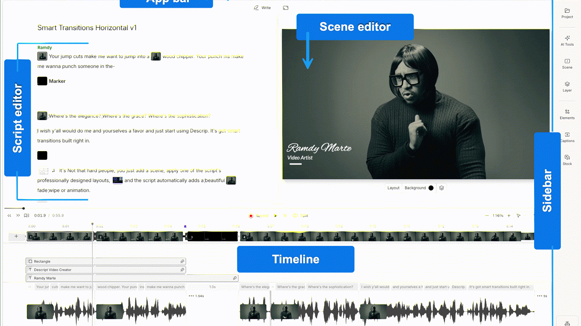Click the small progress slider handle above the timeline
The height and width of the screenshot is (326, 581).
click(24, 208)
